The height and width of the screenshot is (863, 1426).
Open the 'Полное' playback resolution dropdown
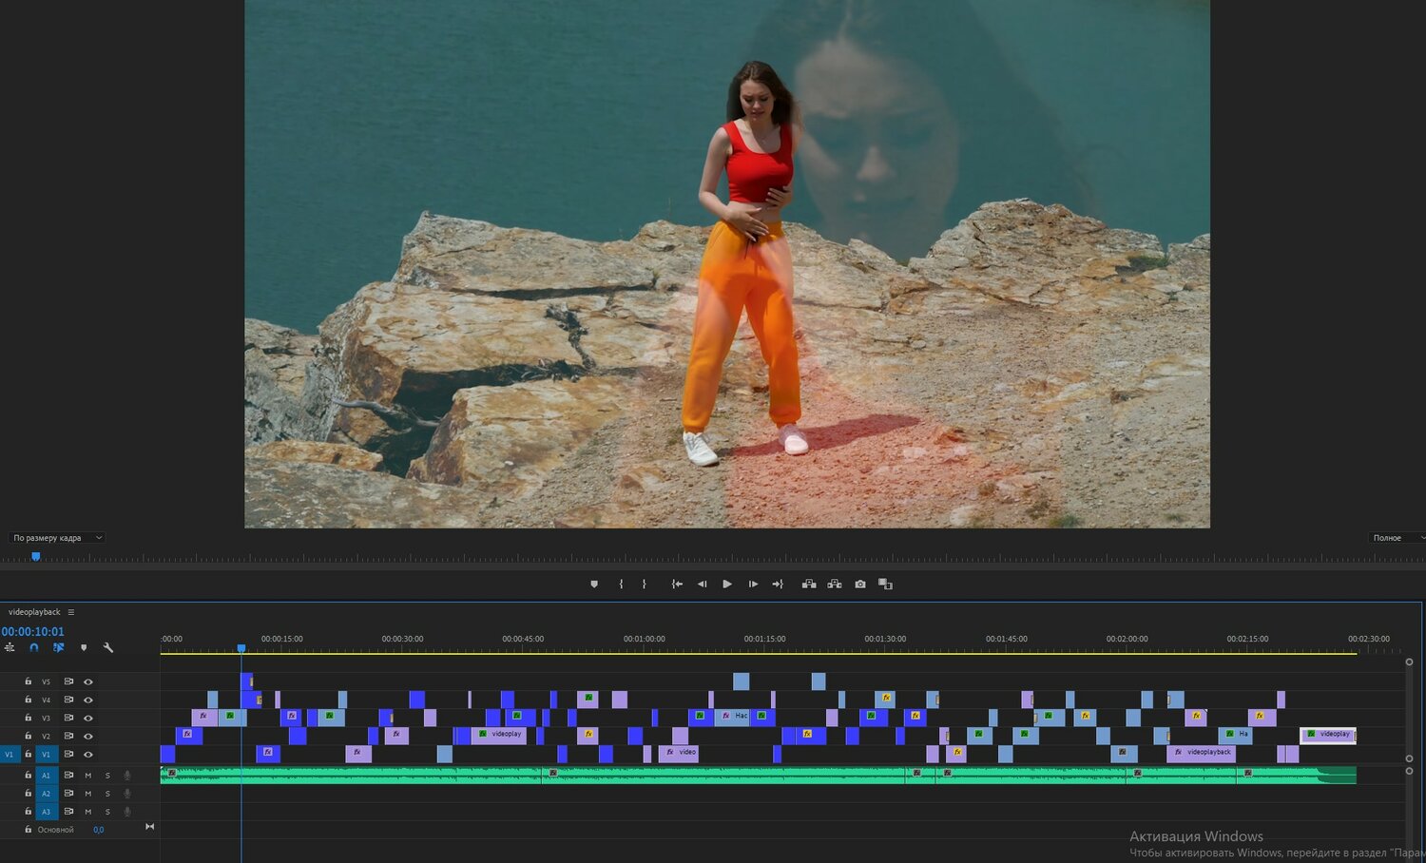(1397, 538)
